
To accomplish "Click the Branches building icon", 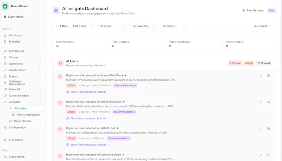I will coord(5,42).
